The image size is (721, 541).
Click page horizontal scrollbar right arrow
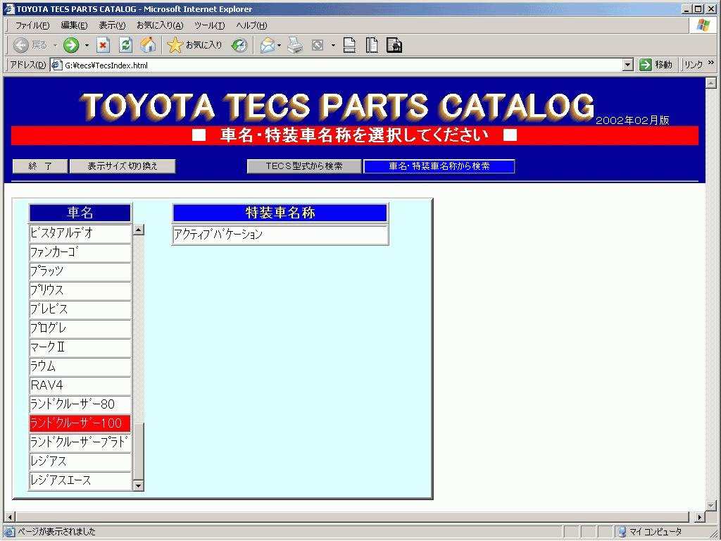point(700,517)
